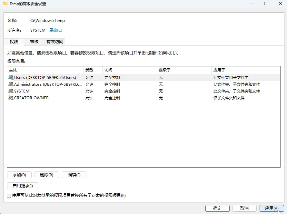
Task: Sort by the 主体 column header
Action: point(45,70)
